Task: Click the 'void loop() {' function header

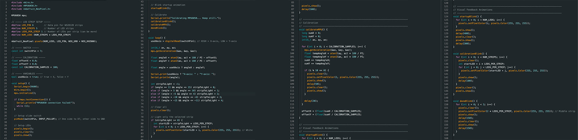Action: [157, 38]
